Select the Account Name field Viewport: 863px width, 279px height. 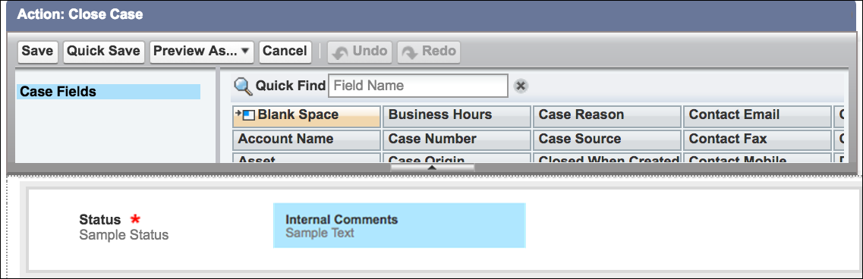307,139
